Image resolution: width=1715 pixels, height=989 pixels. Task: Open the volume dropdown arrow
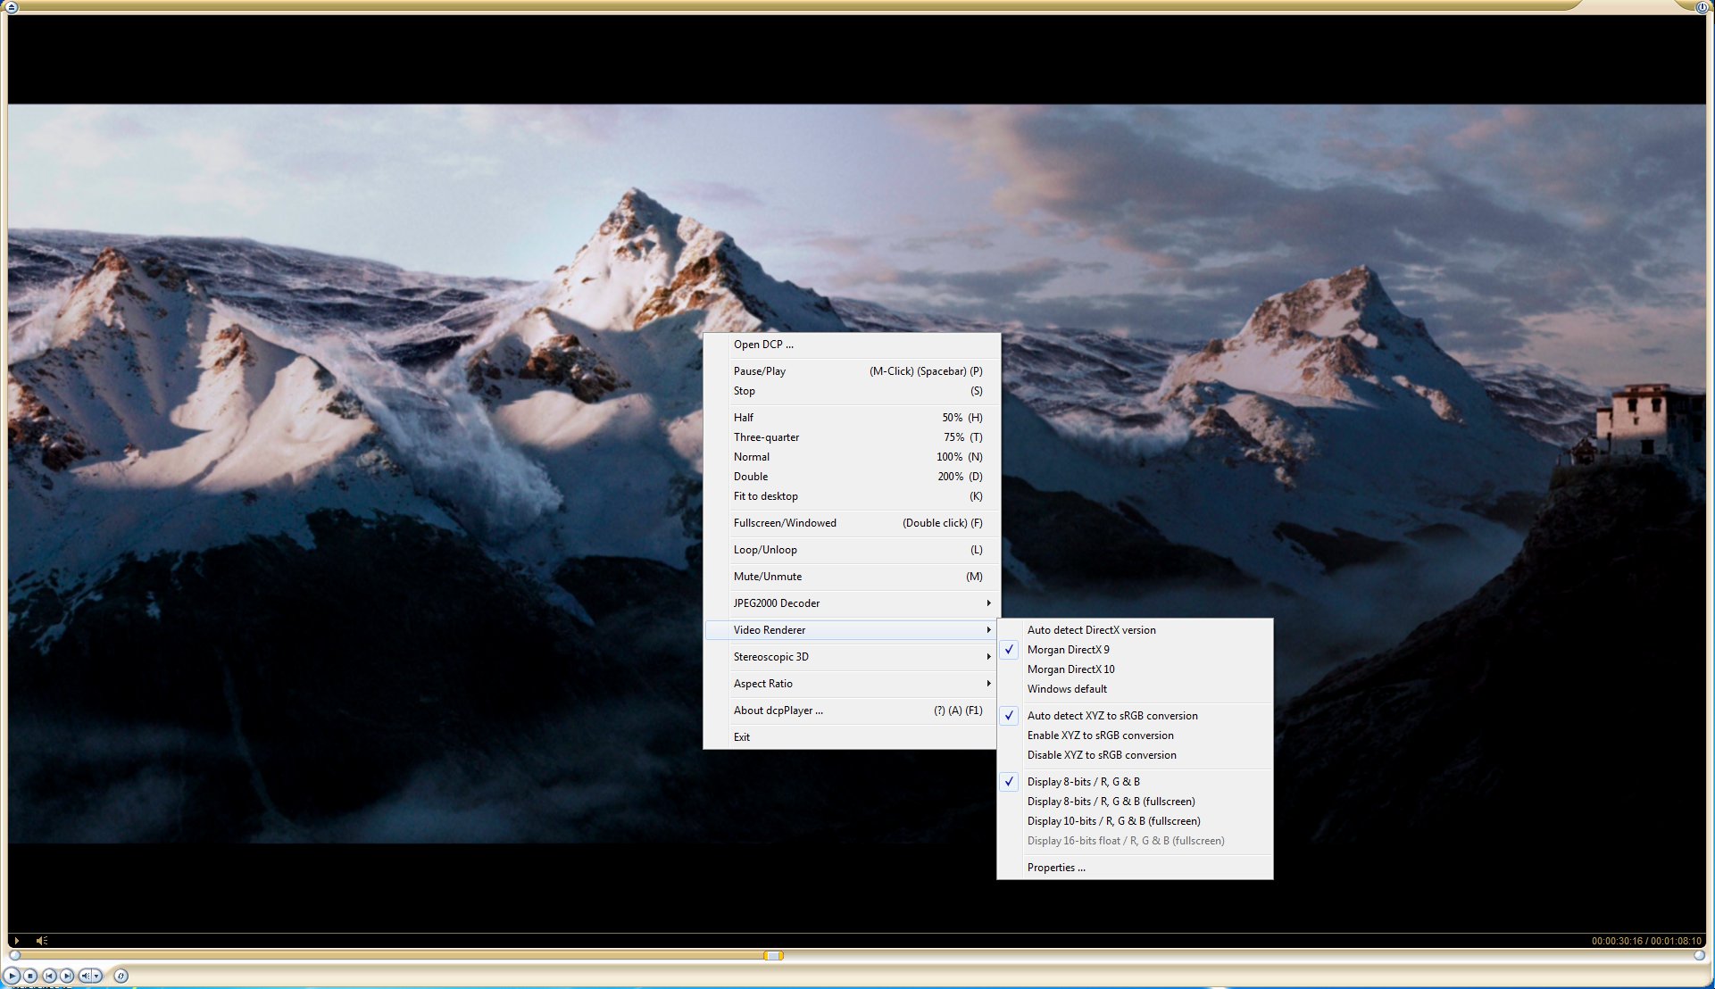[x=96, y=977]
